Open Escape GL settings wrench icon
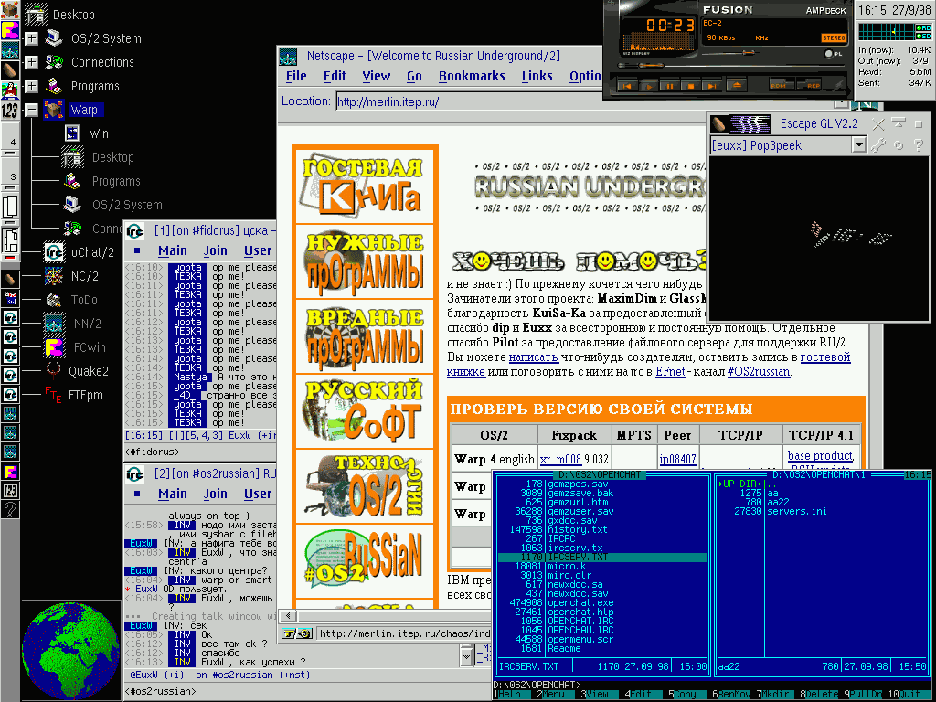936x702 pixels. 878,144
